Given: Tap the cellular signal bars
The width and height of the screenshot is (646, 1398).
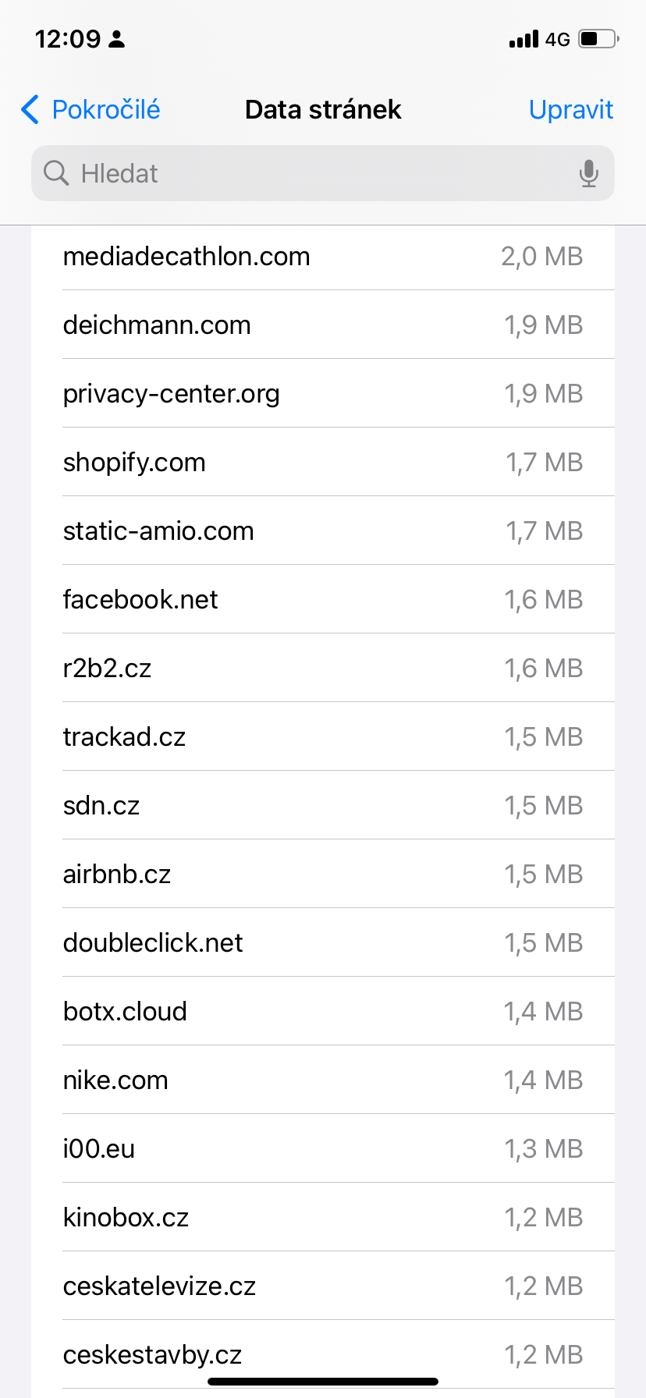Looking at the screenshot, I should pos(524,39).
